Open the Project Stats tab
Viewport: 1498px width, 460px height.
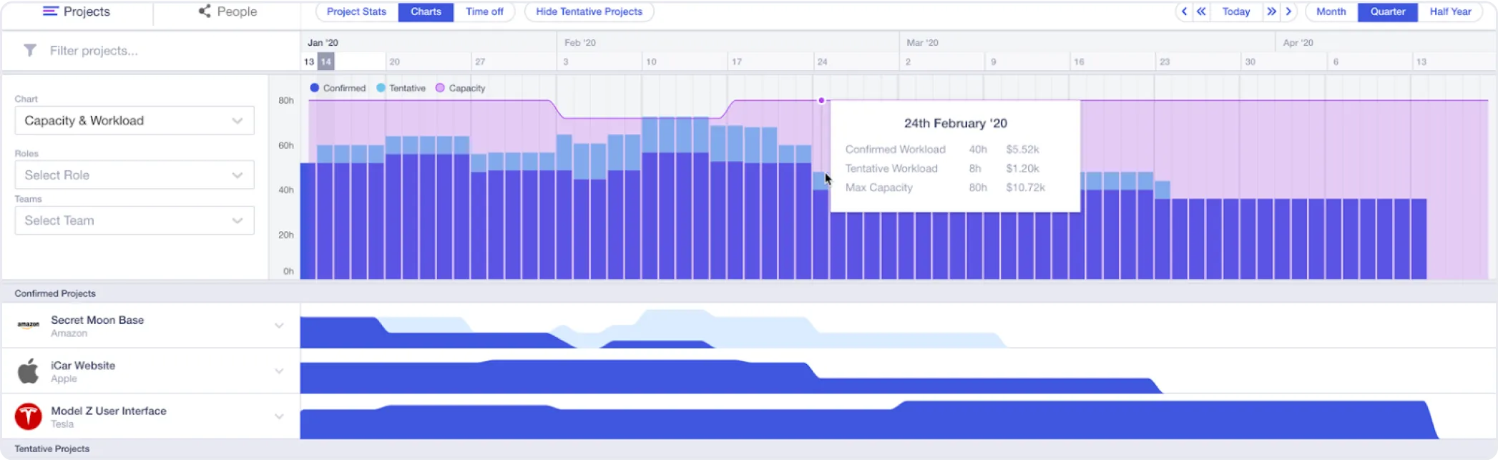pyautogui.click(x=356, y=11)
